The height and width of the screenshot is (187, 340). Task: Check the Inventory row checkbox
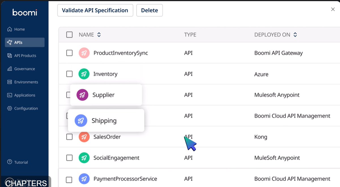coord(69,74)
